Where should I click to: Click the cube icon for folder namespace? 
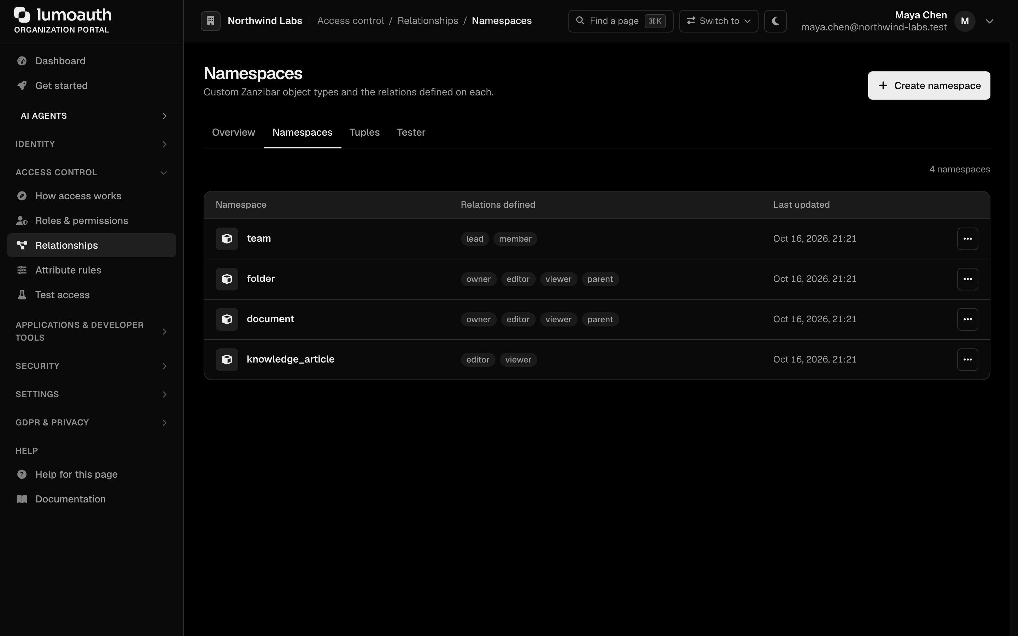coord(227,279)
